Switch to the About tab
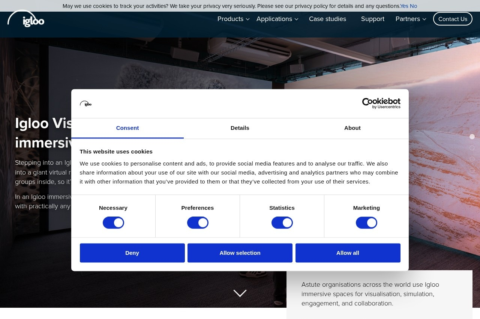Viewport: 480px width, 319px height. coord(352,128)
